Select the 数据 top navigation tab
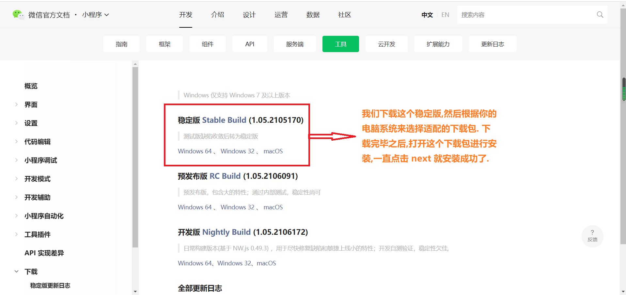The image size is (626, 295). [313, 15]
